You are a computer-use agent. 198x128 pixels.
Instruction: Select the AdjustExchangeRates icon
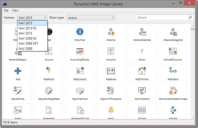pyautogui.click(x=49, y=91)
